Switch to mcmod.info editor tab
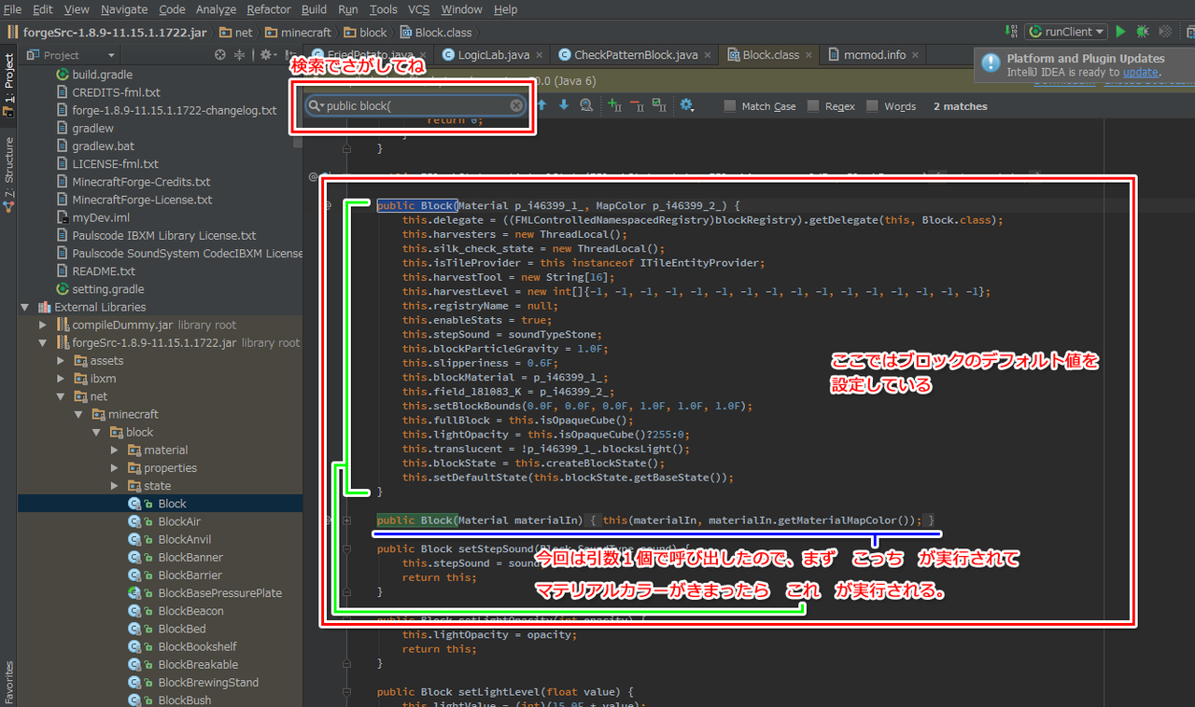Image resolution: width=1195 pixels, height=707 pixels. pyautogui.click(x=874, y=55)
